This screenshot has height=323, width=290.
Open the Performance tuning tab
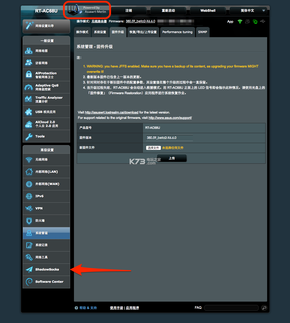(x=177, y=32)
